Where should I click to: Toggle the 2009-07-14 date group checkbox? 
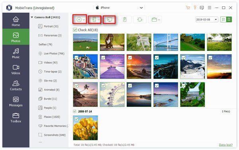tap(74, 111)
